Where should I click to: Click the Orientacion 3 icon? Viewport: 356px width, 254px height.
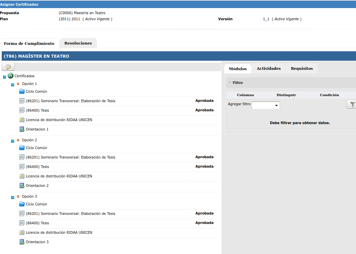pos(22,242)
